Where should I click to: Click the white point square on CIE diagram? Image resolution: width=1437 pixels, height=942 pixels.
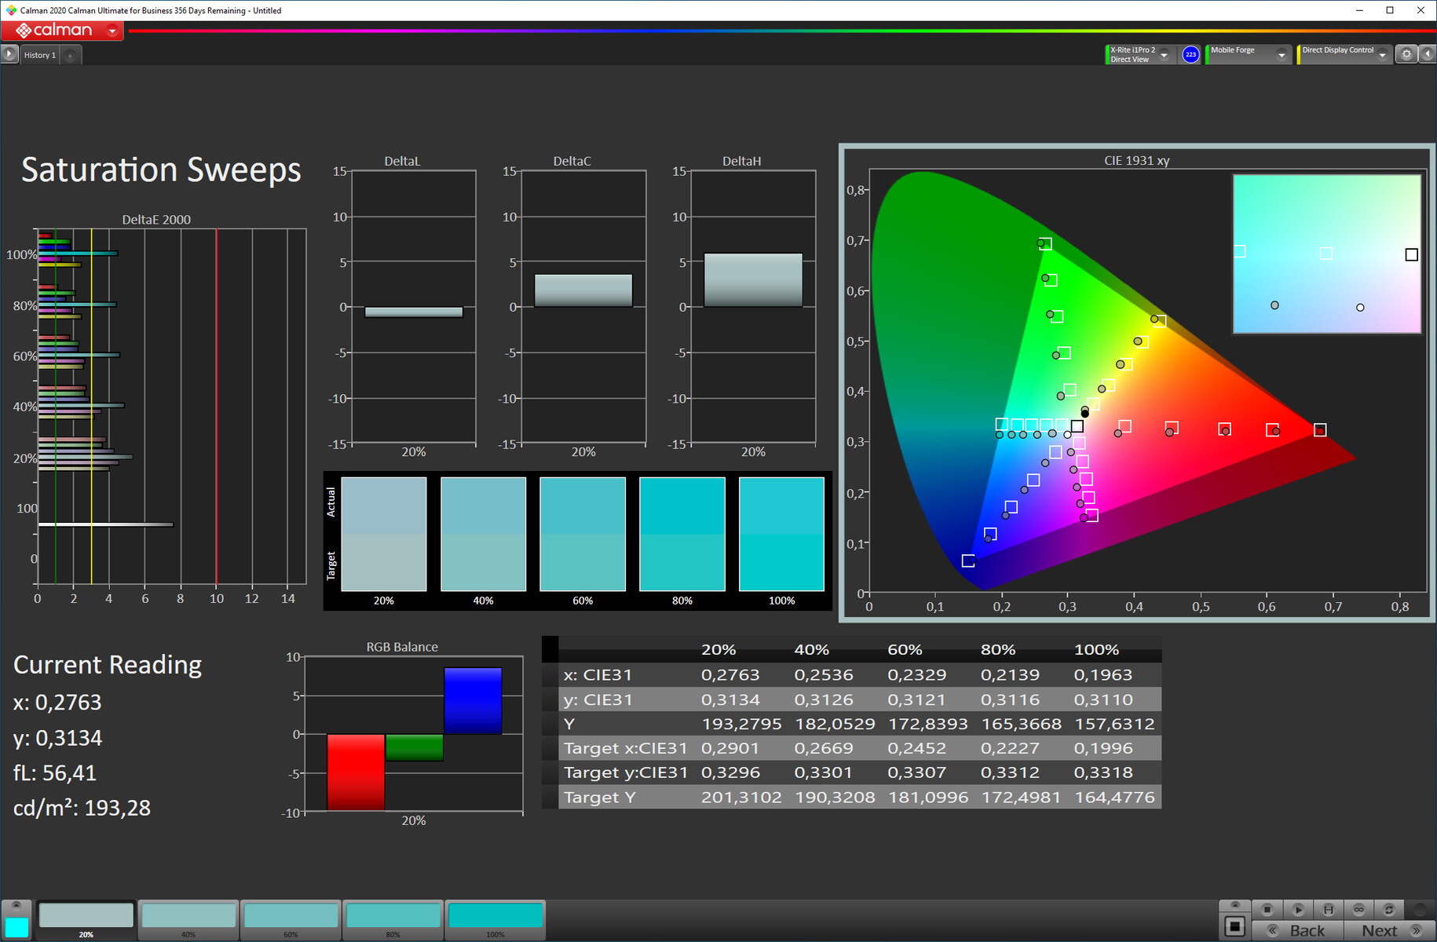(x=1077, y=426)
